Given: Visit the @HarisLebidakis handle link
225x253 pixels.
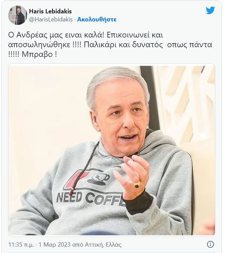Looking at the screenshot, I should 51,19.
